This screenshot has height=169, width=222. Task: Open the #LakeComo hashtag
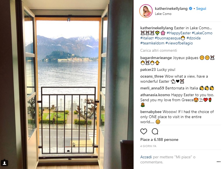click(202, 33)
